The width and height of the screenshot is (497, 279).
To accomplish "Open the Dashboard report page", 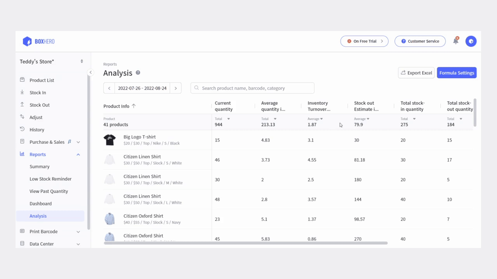I will pos(40,203).
